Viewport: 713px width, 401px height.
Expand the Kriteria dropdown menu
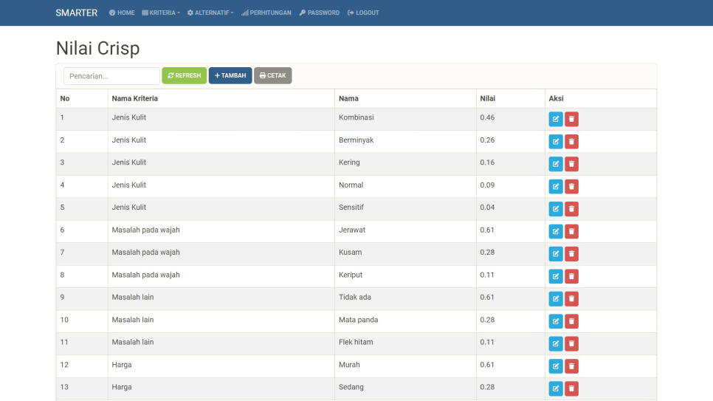coord(160,13)
